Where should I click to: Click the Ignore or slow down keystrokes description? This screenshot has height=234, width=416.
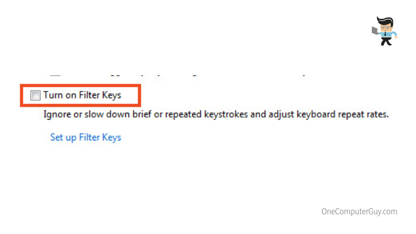click(x=216, y=114)
